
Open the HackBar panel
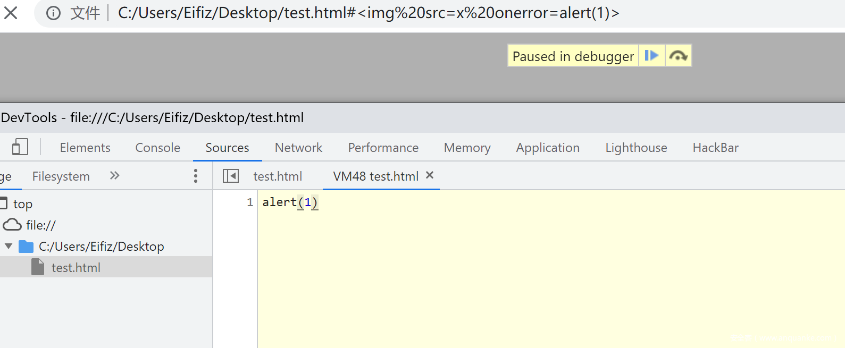[715, 148]
